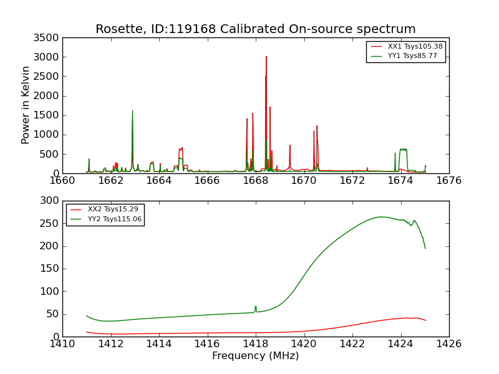This screenshot has width=499, height=374.
Task: Click the plot title 'Rosette, ID:119168 Calibrated On-source spectrum'
Action: [256, 29]
